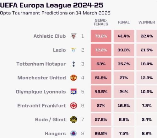Open the Tottenham Hotspur team name
Viewport: 157px width, 138px height.
(41, 64)
